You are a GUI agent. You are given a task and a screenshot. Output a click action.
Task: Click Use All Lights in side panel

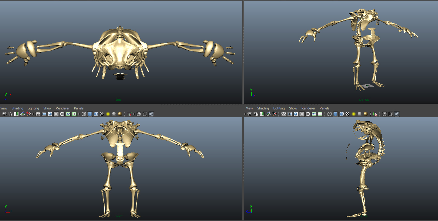pyautogui.click(x=354, y=114)
